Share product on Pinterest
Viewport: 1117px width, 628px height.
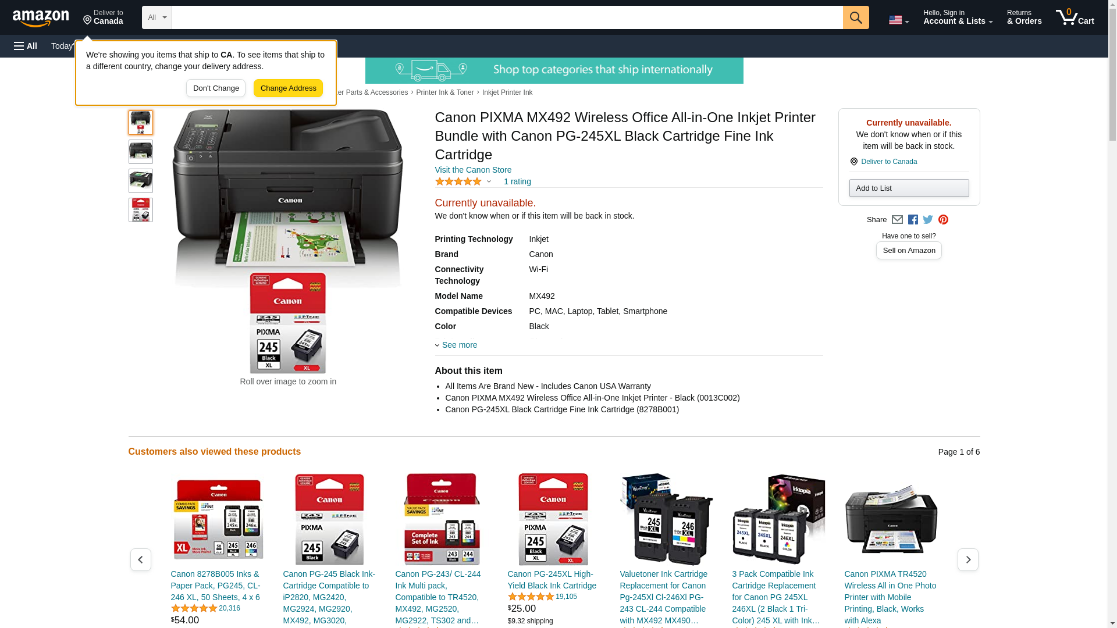pos(943,220)
